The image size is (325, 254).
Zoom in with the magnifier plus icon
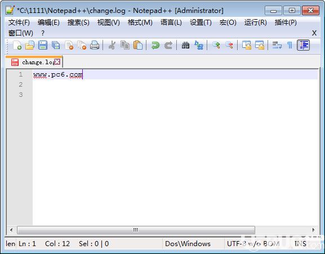(216, 45)
